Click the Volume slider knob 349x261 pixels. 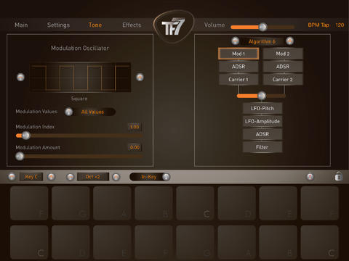pos(262,27)
